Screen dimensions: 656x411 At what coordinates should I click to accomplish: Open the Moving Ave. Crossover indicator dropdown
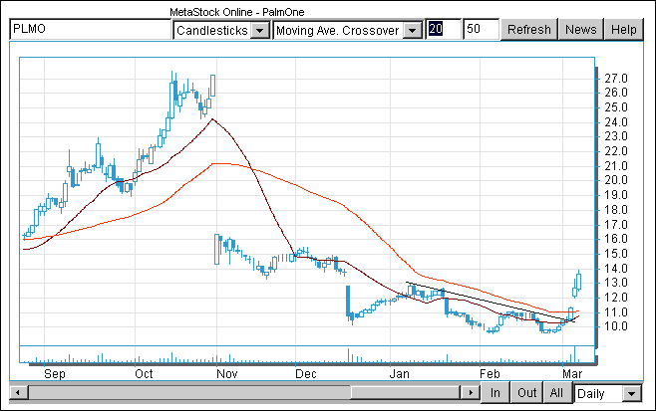pyautogui.click(x=348, y=30)
